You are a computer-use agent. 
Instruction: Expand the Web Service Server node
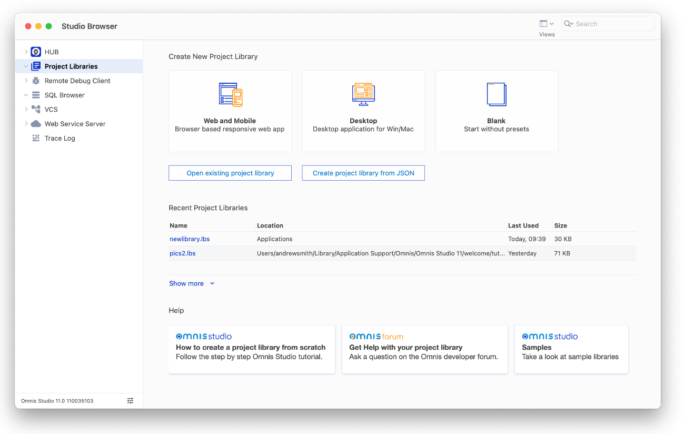point(26,124)
